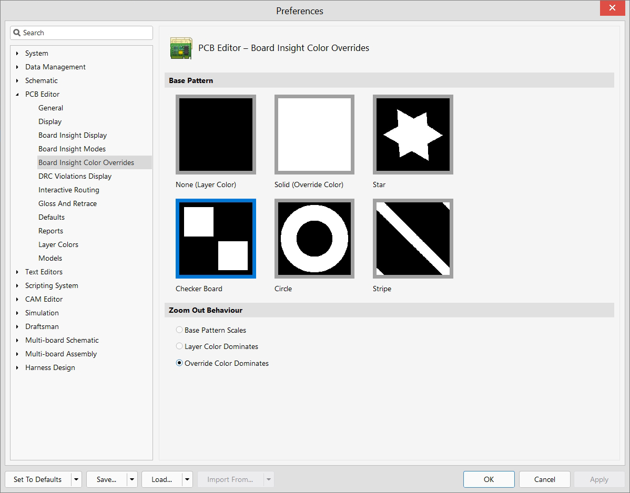Click the Load... button

pyautogui.click(x=162, y=479)
